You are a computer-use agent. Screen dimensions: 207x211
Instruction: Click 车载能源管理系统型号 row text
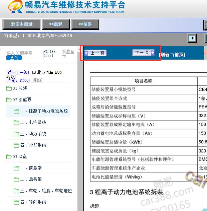click(x=133, y=159)
